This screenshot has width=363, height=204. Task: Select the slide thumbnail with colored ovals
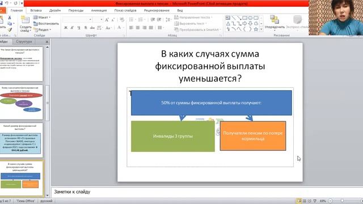22,102
